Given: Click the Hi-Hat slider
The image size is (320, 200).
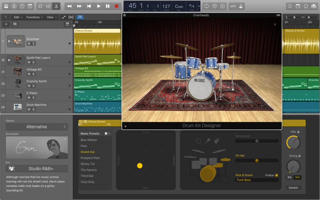Looking at the screenshot, I should pyautogui.click(x=257, y=160).
